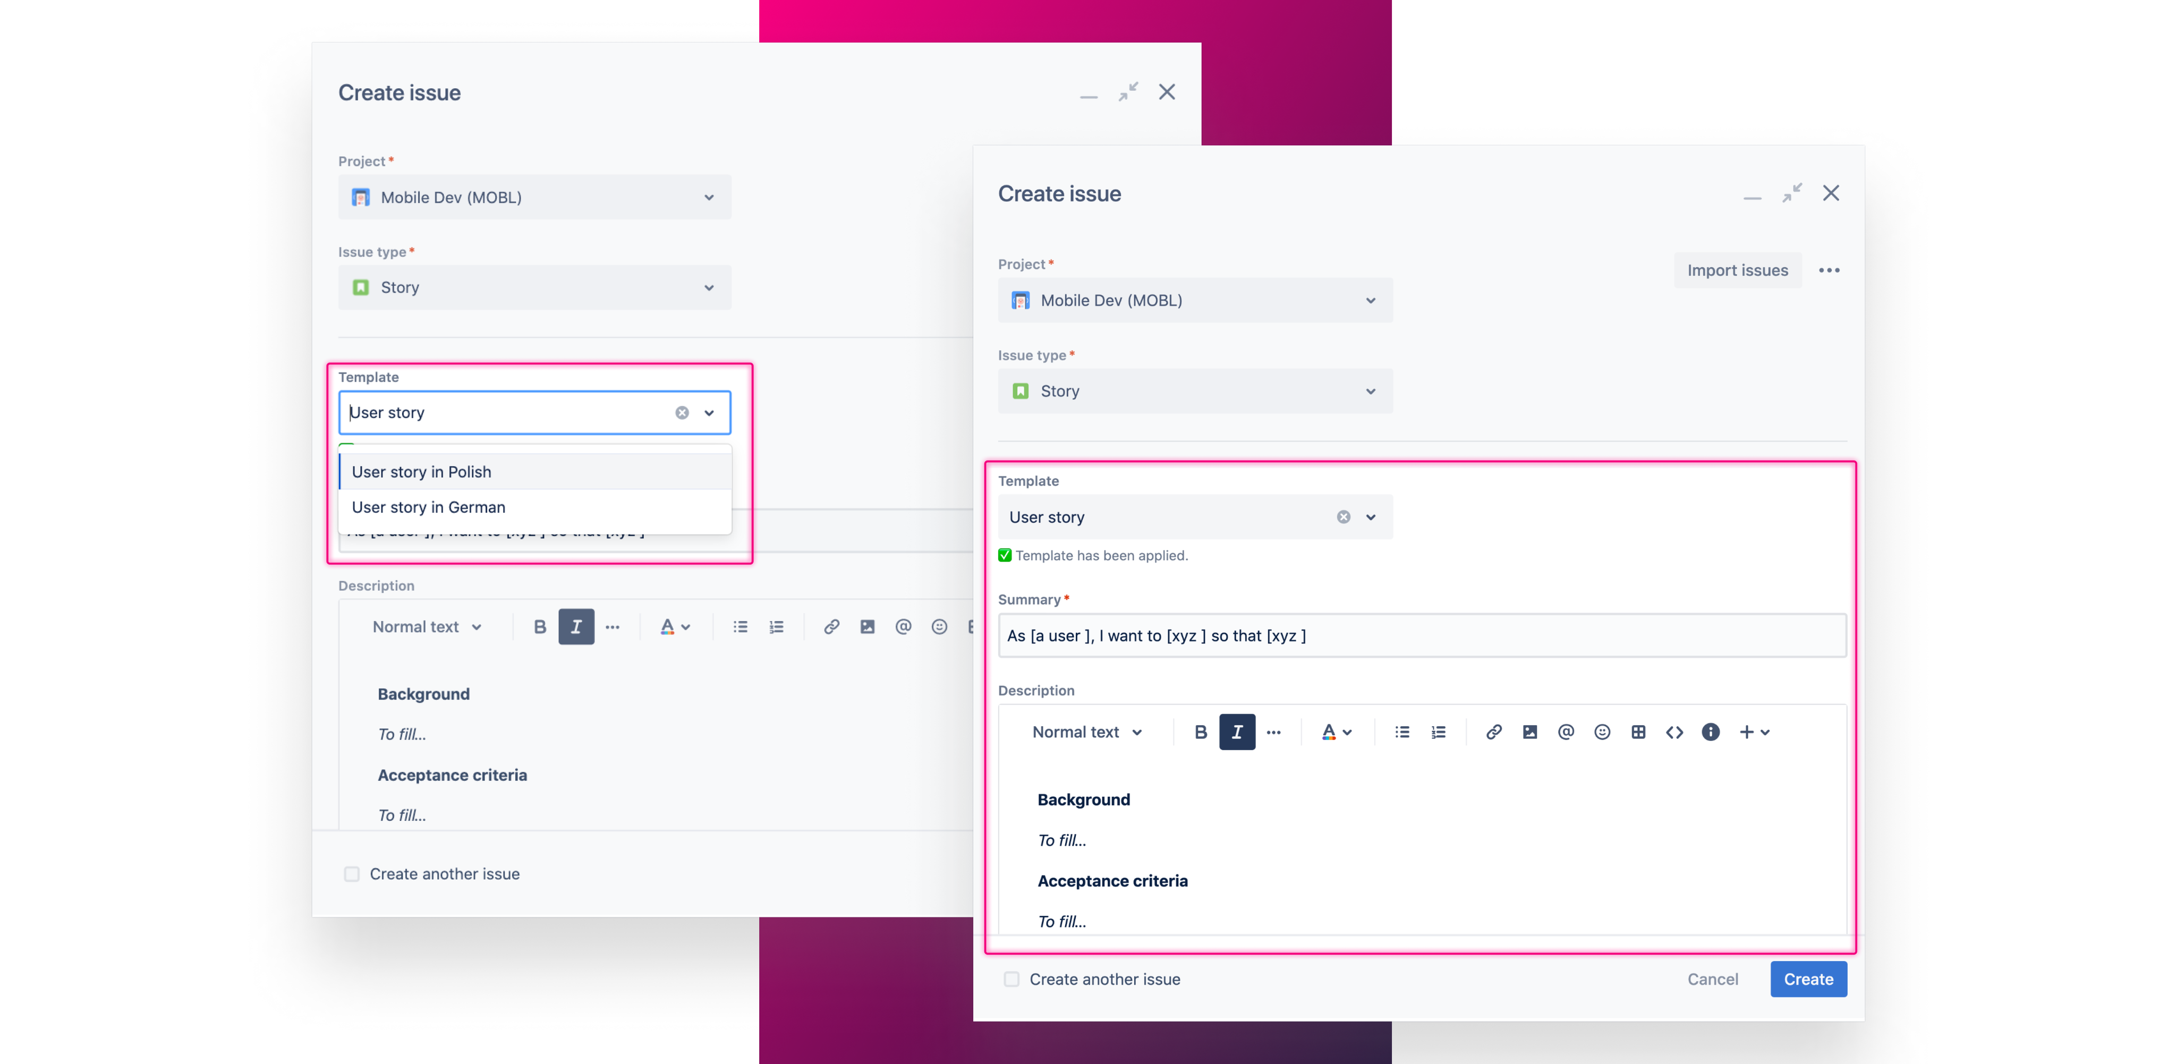Choose 'User story in German' template option
The image size is (2176, 1064).
tap(428, 507)
